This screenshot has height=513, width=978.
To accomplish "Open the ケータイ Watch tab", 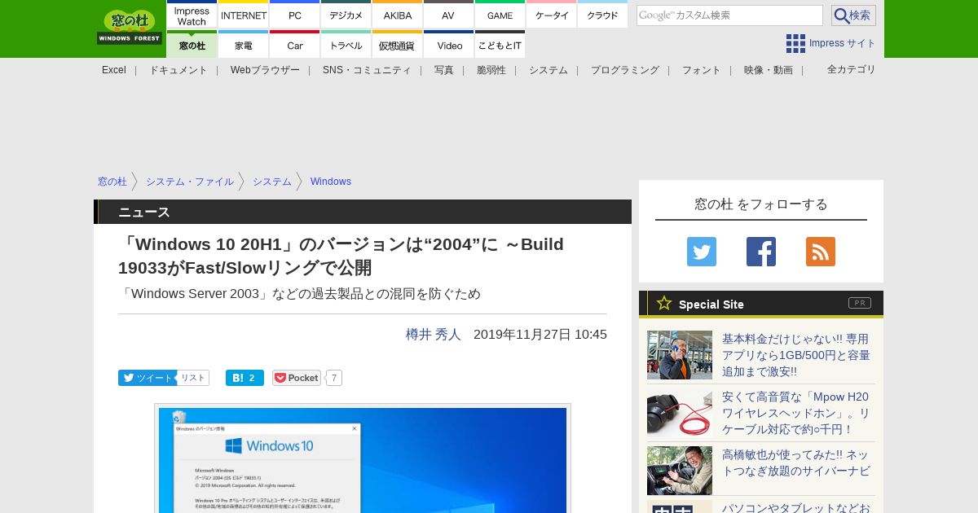I will click(552, 15).
